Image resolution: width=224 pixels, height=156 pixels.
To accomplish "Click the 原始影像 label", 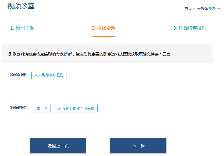I will point(19,75).
